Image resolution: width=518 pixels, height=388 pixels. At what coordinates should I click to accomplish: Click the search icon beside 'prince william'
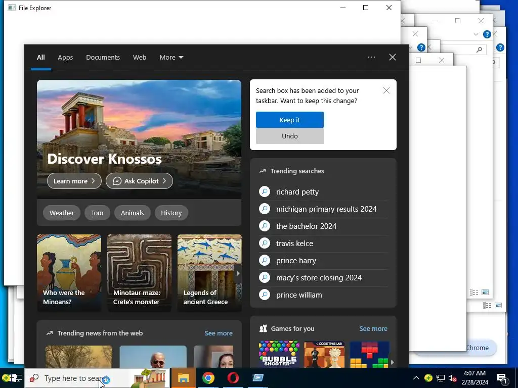265,295
